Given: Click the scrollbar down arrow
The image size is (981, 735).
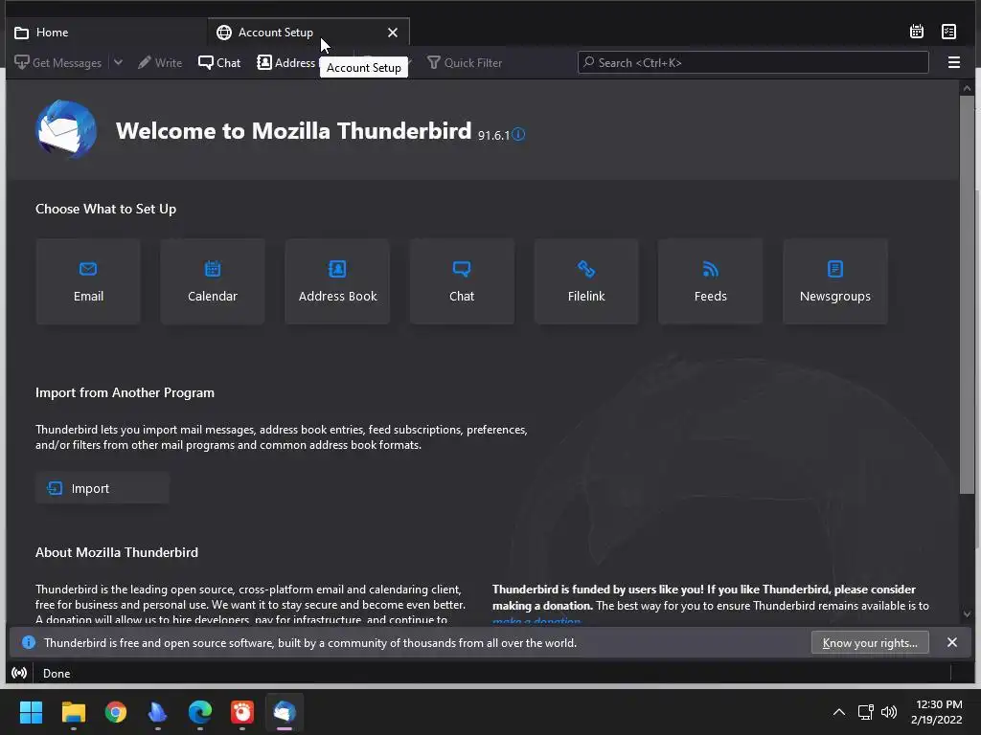Looking at the screenshot, I should (968, 614).
